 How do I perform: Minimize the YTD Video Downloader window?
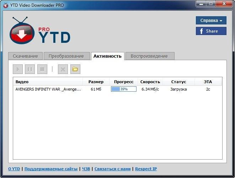[201, 4]
